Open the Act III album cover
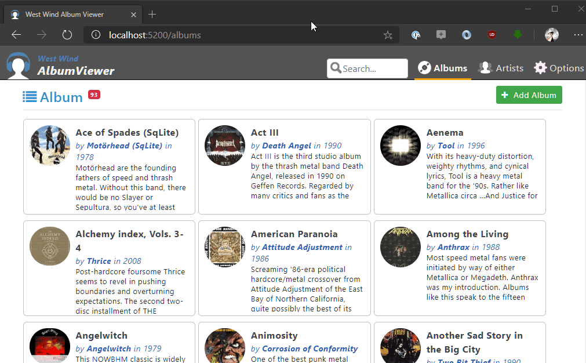The image size is (586, 363). (225, 146)
